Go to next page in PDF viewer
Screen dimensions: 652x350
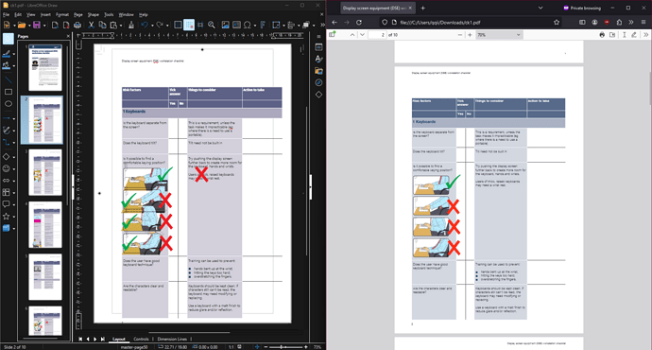(362, 35)
